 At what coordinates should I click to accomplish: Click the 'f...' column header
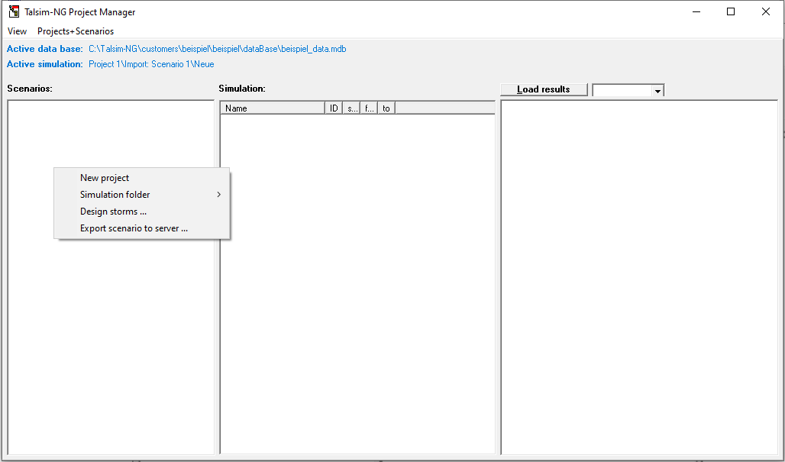click(369, 108)
